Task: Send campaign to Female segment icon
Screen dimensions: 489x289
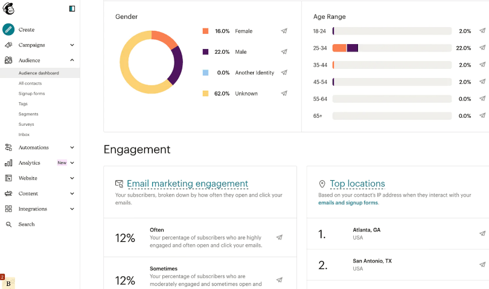Action: [284, 31]
